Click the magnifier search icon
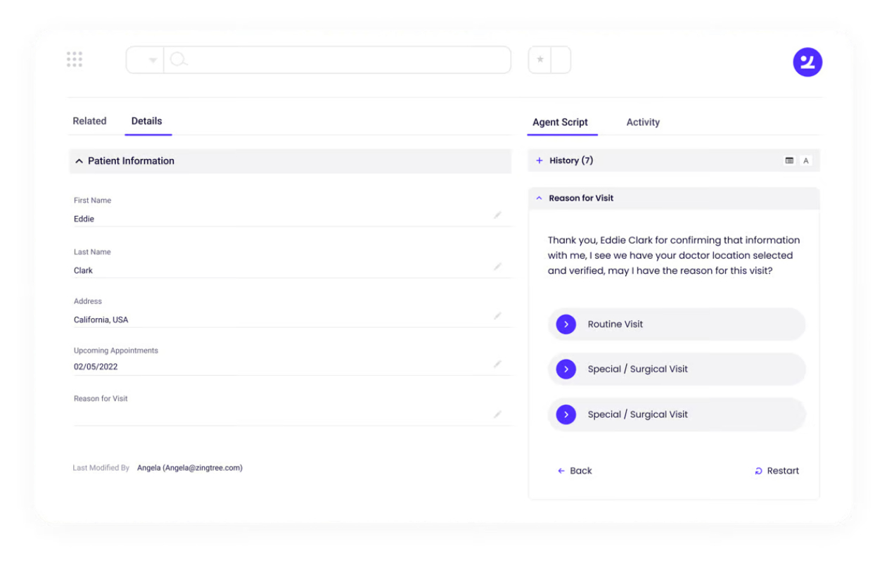Image resolution: width=887 pixels, height=563 pixels. [x=179, y=60]
